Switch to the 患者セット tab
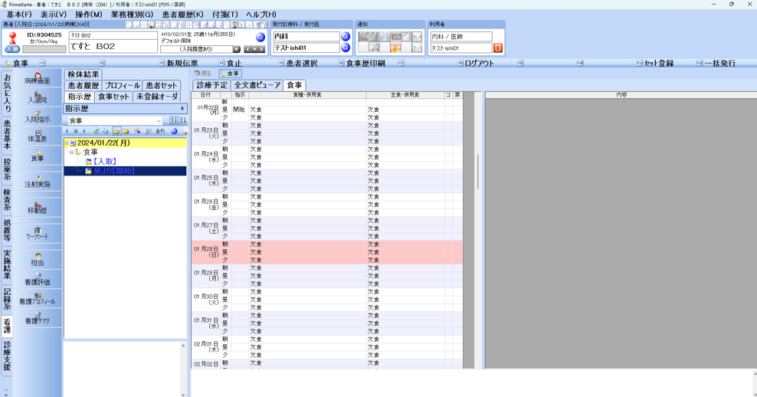 point(162,86)
